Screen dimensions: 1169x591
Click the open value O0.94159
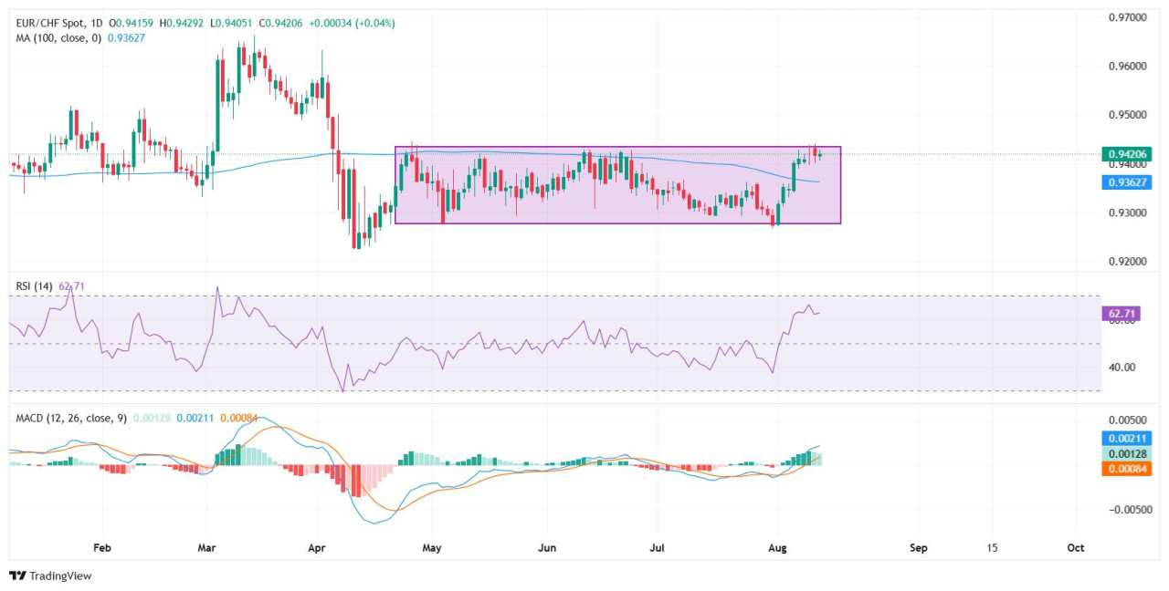click(132, 22)
